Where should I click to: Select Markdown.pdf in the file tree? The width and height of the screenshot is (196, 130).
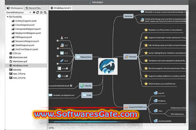18,61
